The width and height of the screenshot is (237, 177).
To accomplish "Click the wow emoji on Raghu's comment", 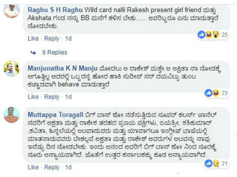I will click(216, 35).
